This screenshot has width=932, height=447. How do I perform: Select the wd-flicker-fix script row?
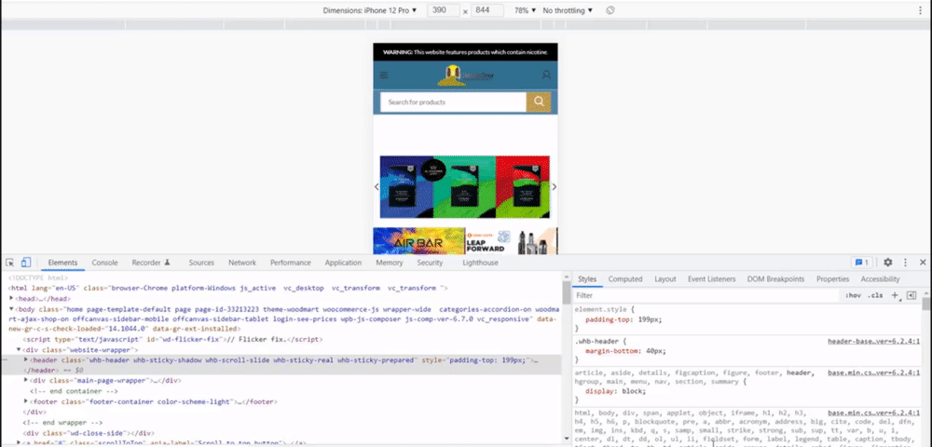(172, 340)
